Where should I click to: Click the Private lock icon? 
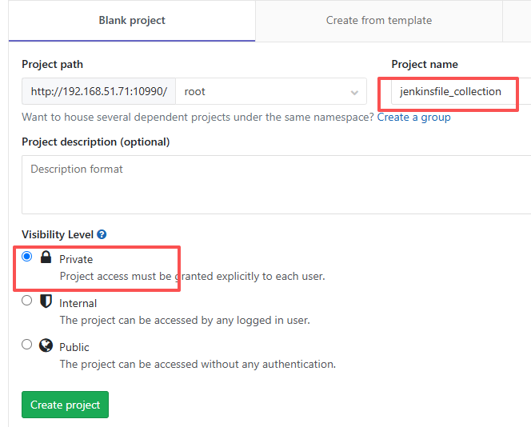pos(46,257)
